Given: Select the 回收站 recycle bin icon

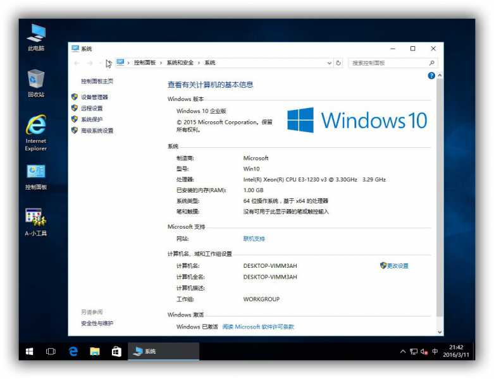Looking at the screenshot, I should [36, 83].
